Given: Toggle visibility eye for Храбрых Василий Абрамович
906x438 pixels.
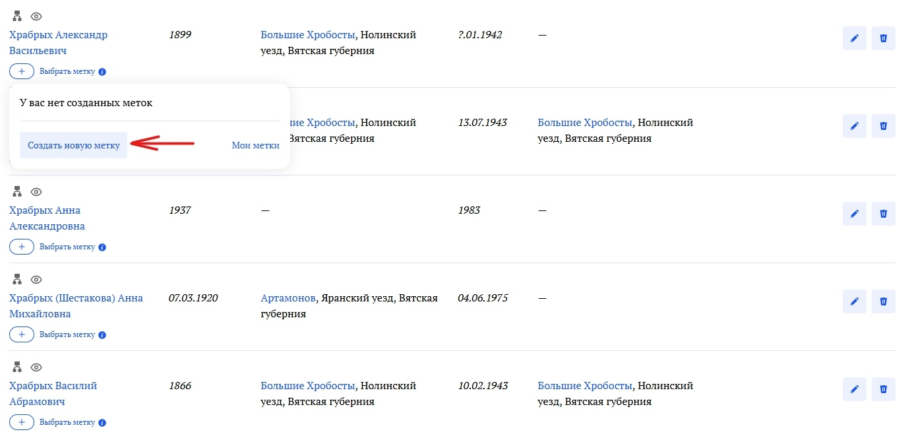Looking at the screenshot, I should pos(36,367).
